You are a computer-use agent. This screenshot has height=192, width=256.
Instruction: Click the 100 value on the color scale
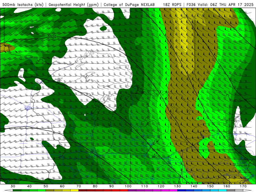(128, 186)
